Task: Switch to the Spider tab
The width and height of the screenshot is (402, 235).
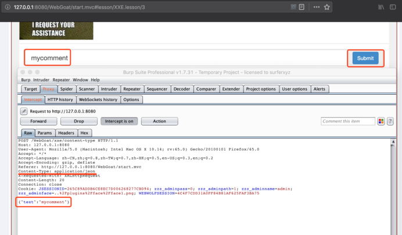Action: (66, 89)
